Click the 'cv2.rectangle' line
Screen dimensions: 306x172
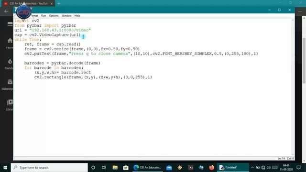(93, 77)
